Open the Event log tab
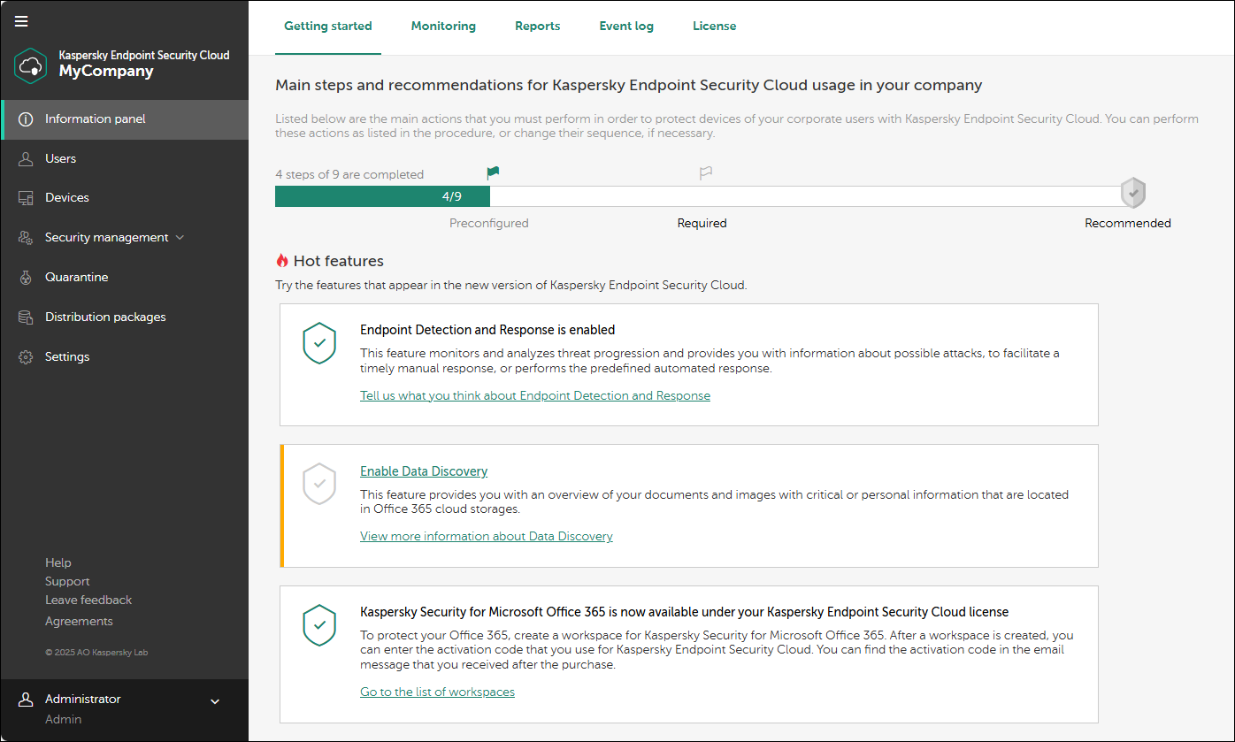 [626, 27]
